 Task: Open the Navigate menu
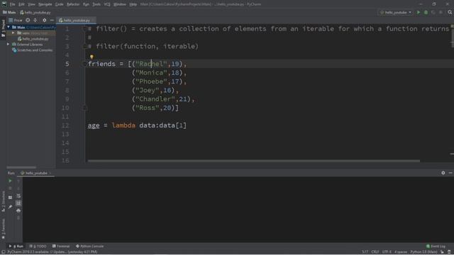tap(45, 4)
